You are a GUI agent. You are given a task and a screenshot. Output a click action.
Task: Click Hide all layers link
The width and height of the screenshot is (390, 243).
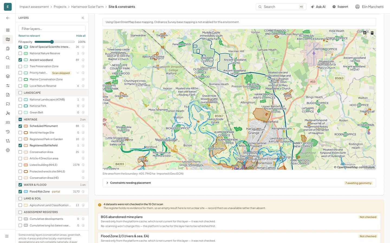click(x=81, y=36)
